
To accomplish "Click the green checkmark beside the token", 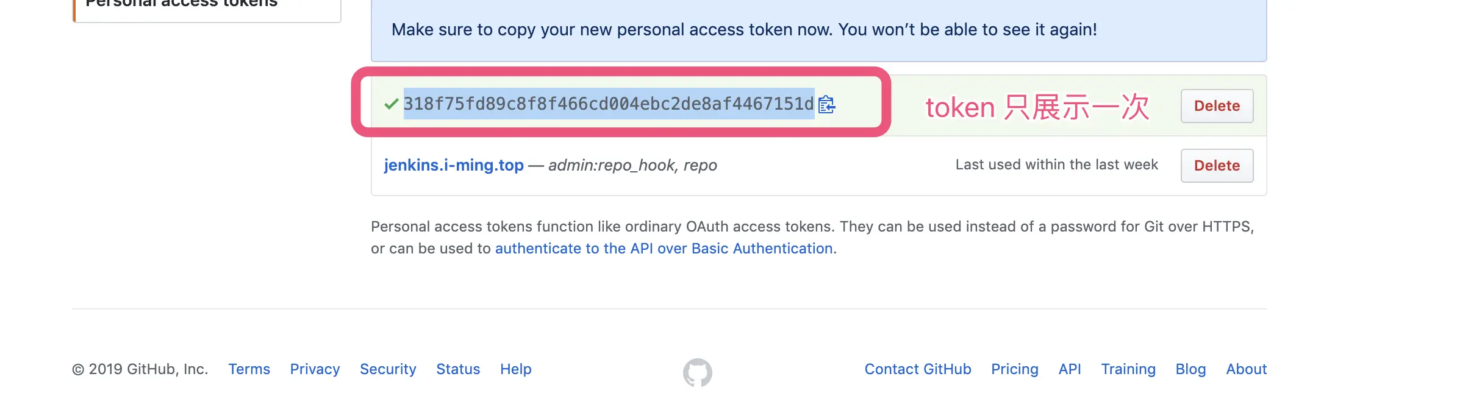I will click(392, 104).
